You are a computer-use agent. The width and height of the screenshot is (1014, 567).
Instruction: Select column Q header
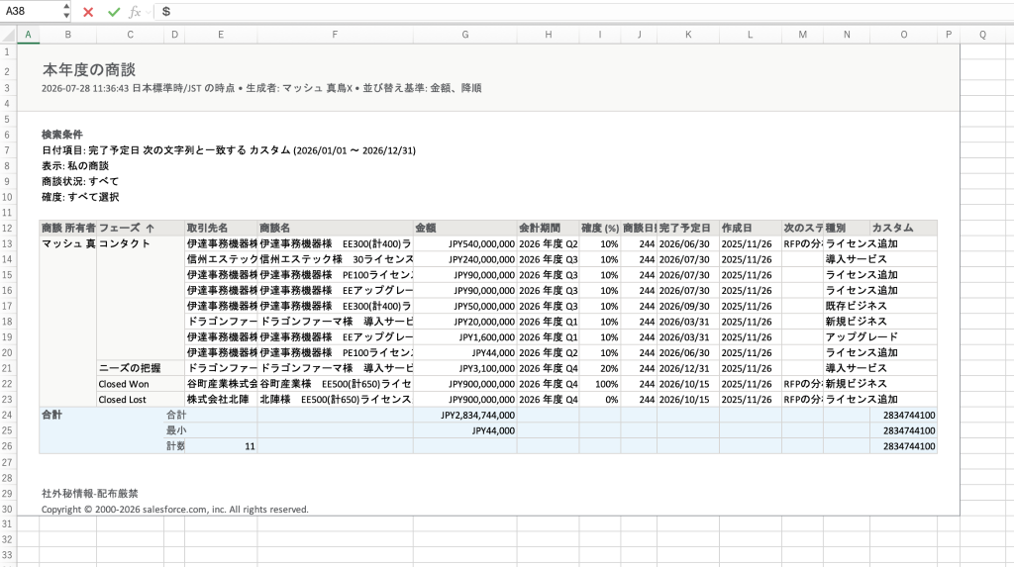982,35
